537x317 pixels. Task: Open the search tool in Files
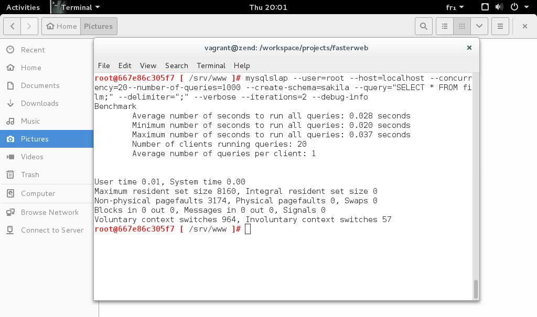tap(424, 26)
